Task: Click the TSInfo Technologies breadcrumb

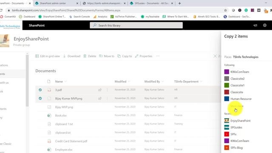Action: click(246, 57)
